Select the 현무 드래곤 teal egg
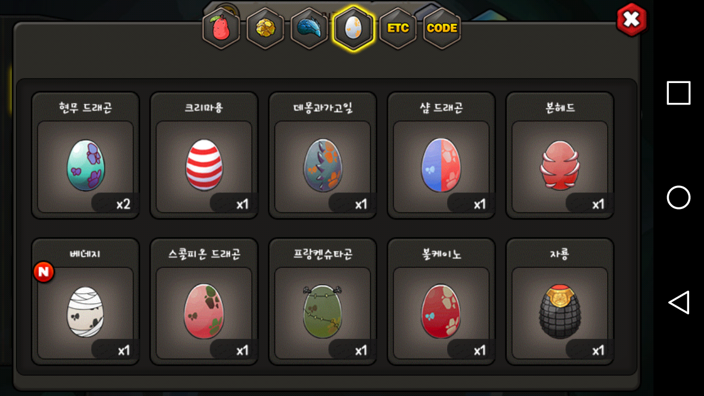 coord(85,156)
